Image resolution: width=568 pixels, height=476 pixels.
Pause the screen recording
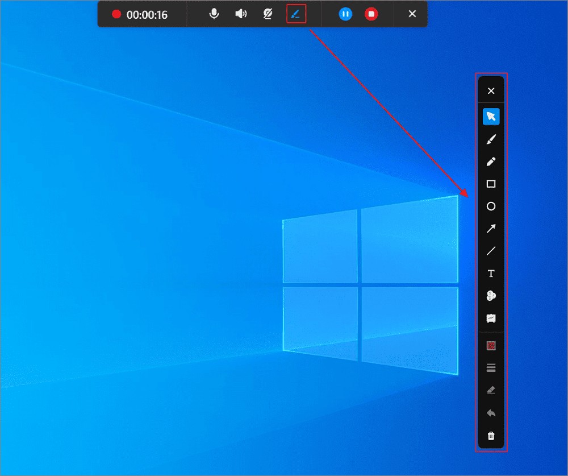pyautogui.click(x=345, y=14)
